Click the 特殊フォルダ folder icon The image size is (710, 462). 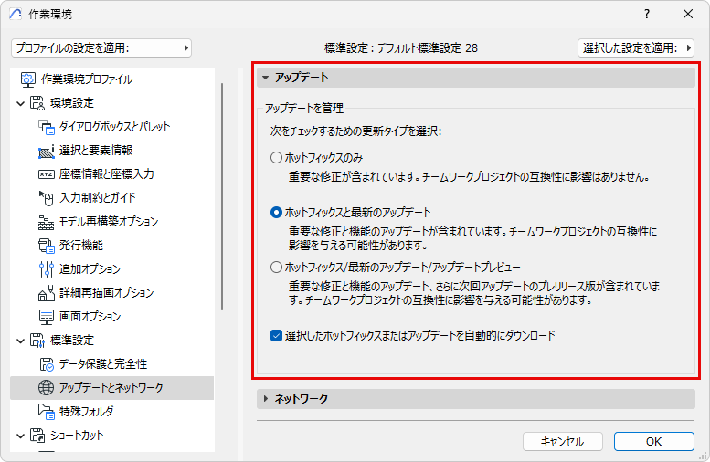click(47, 411)
